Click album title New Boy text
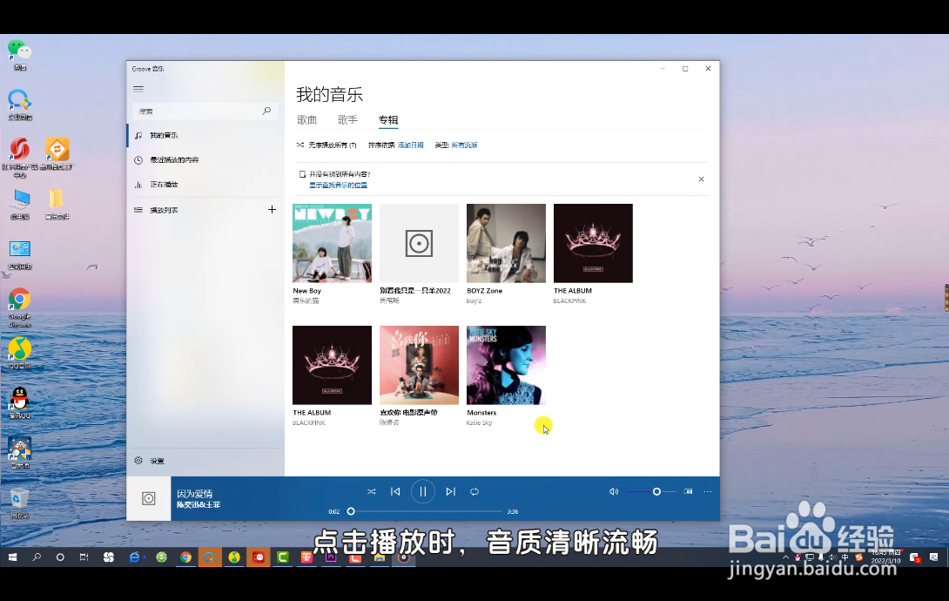This screenshot has height=601, width=949. click(306, 291)
